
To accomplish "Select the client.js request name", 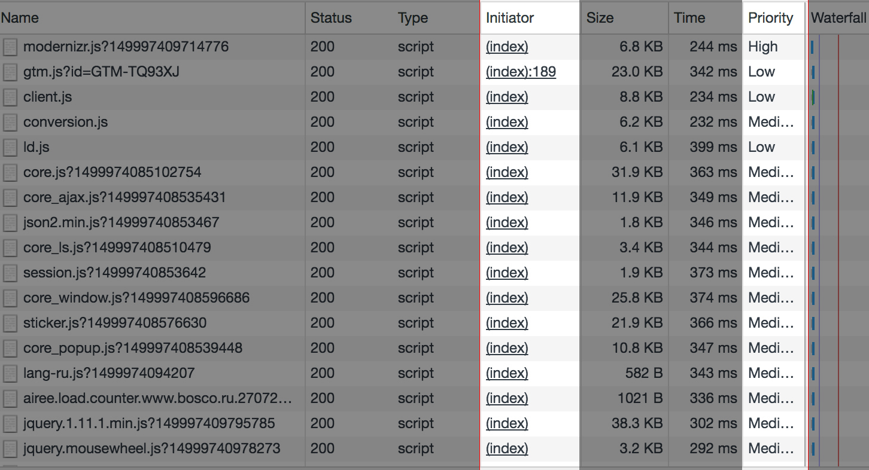I will pos(47,97).
